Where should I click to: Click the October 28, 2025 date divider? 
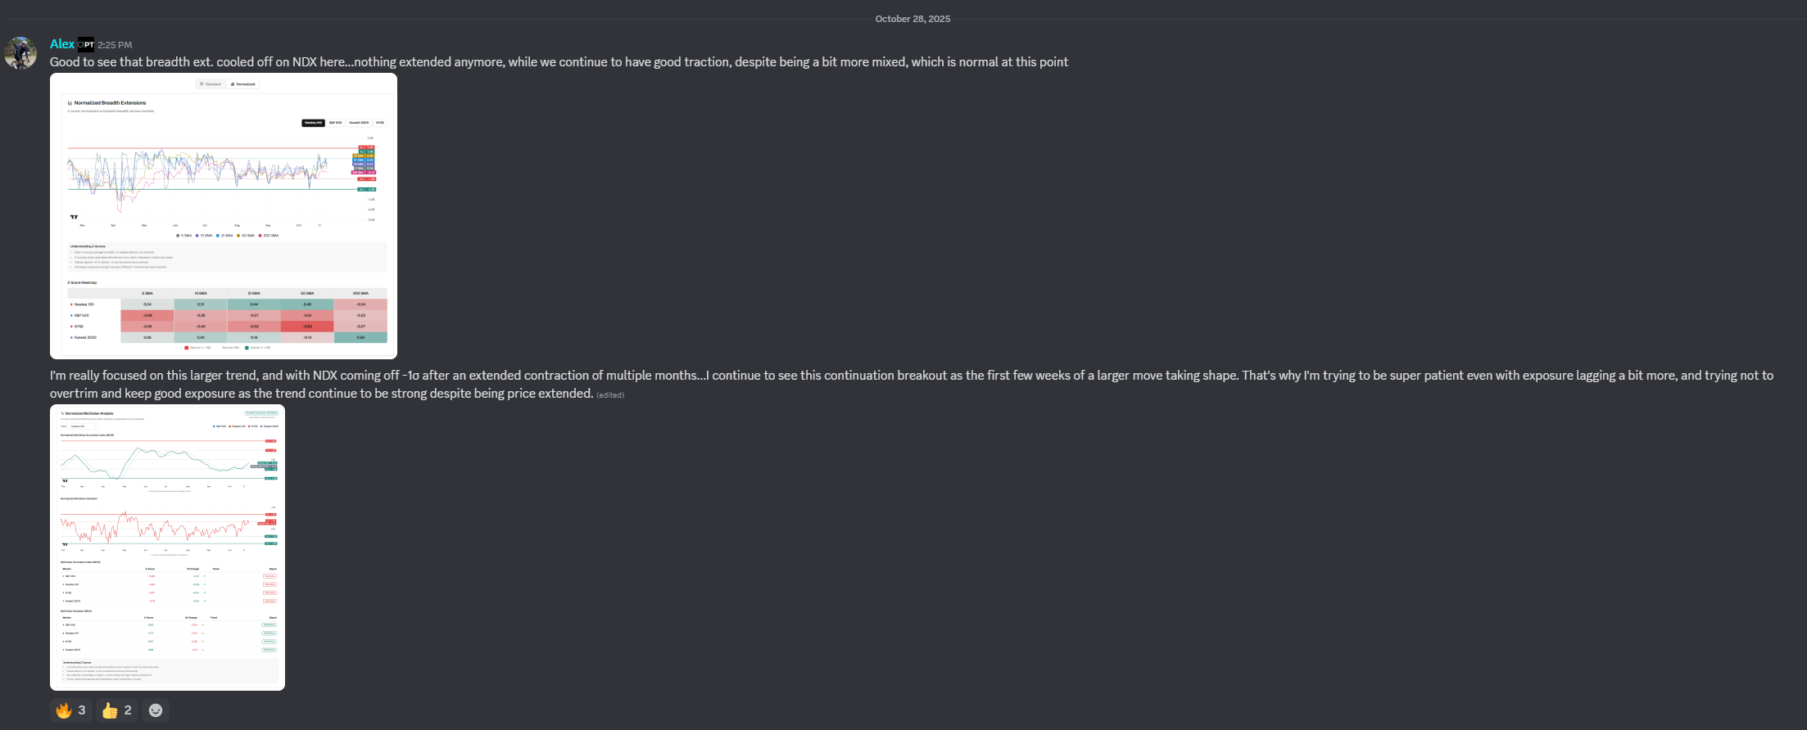click(x=913, y=19)
